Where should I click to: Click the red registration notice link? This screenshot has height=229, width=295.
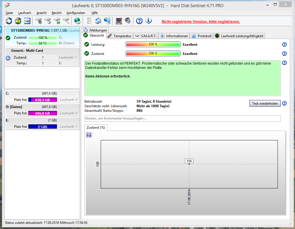(x=201, y=21)
